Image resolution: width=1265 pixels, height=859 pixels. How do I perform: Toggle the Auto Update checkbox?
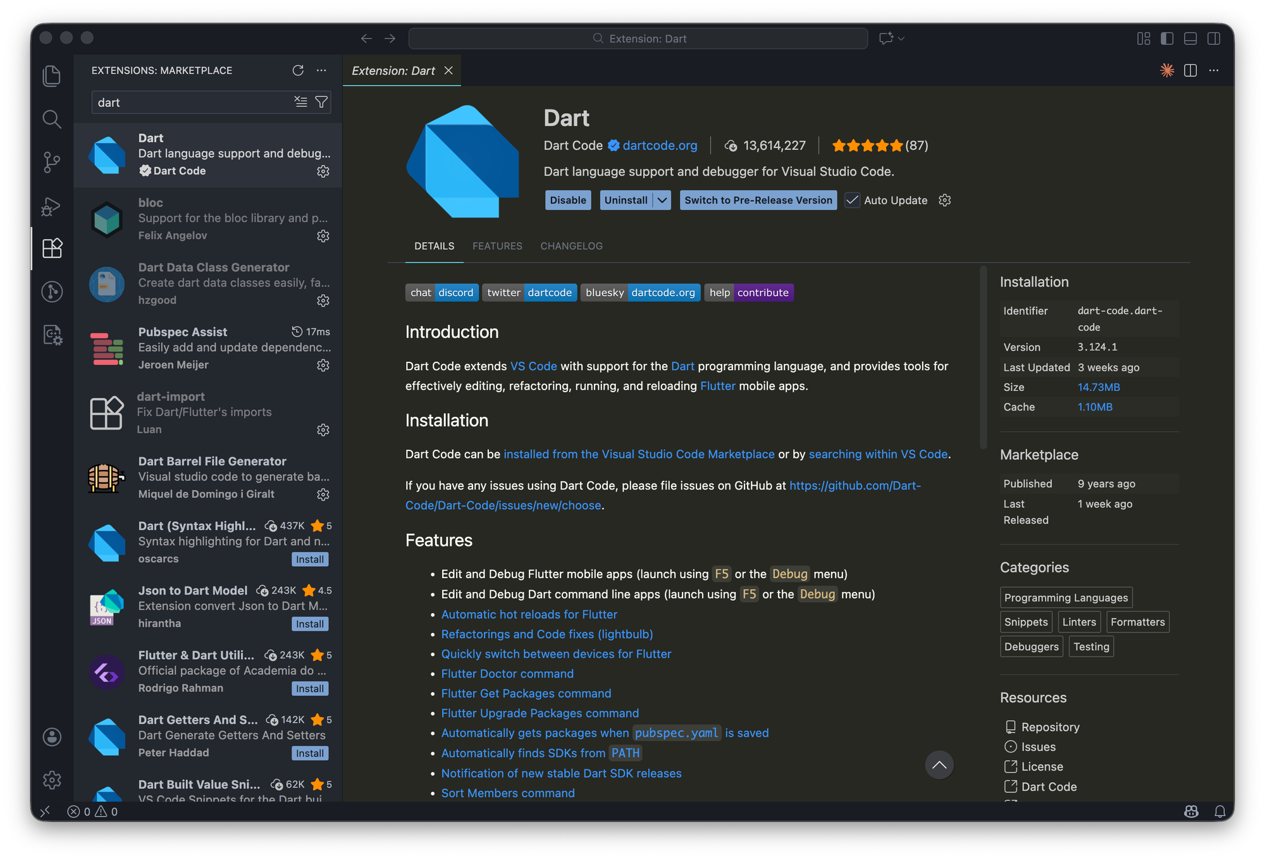coord(852,201)
